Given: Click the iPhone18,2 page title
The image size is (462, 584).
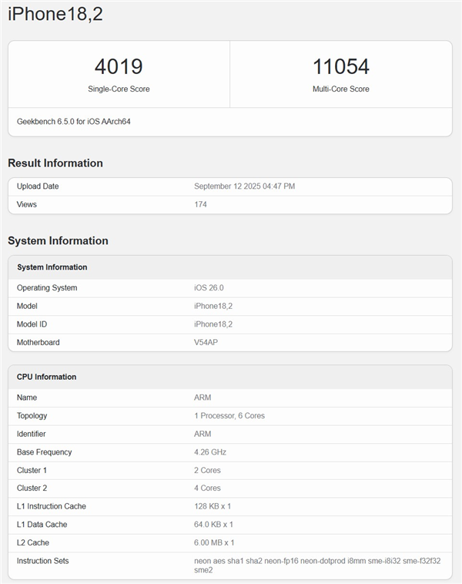Looking at the screenshot, I should 55,15.
